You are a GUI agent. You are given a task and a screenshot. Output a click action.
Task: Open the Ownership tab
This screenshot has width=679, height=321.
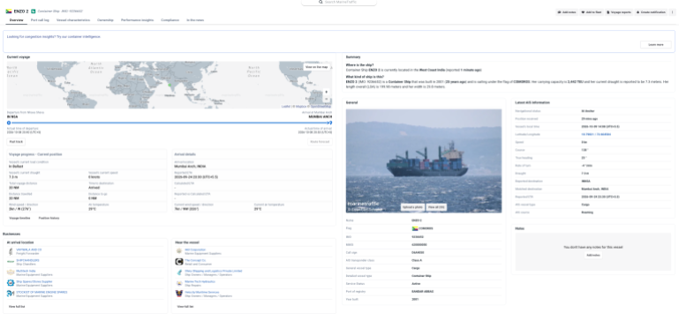[105, 20]
